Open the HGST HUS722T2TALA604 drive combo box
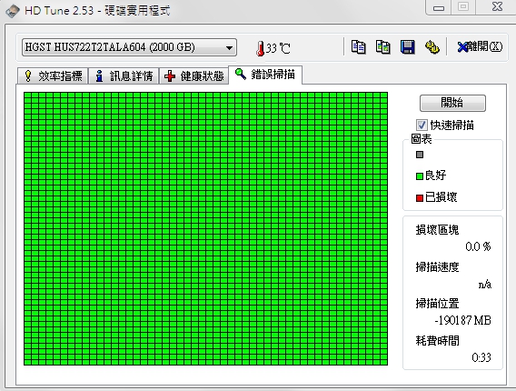Screen dimensions: 516x391 point(129,47)
